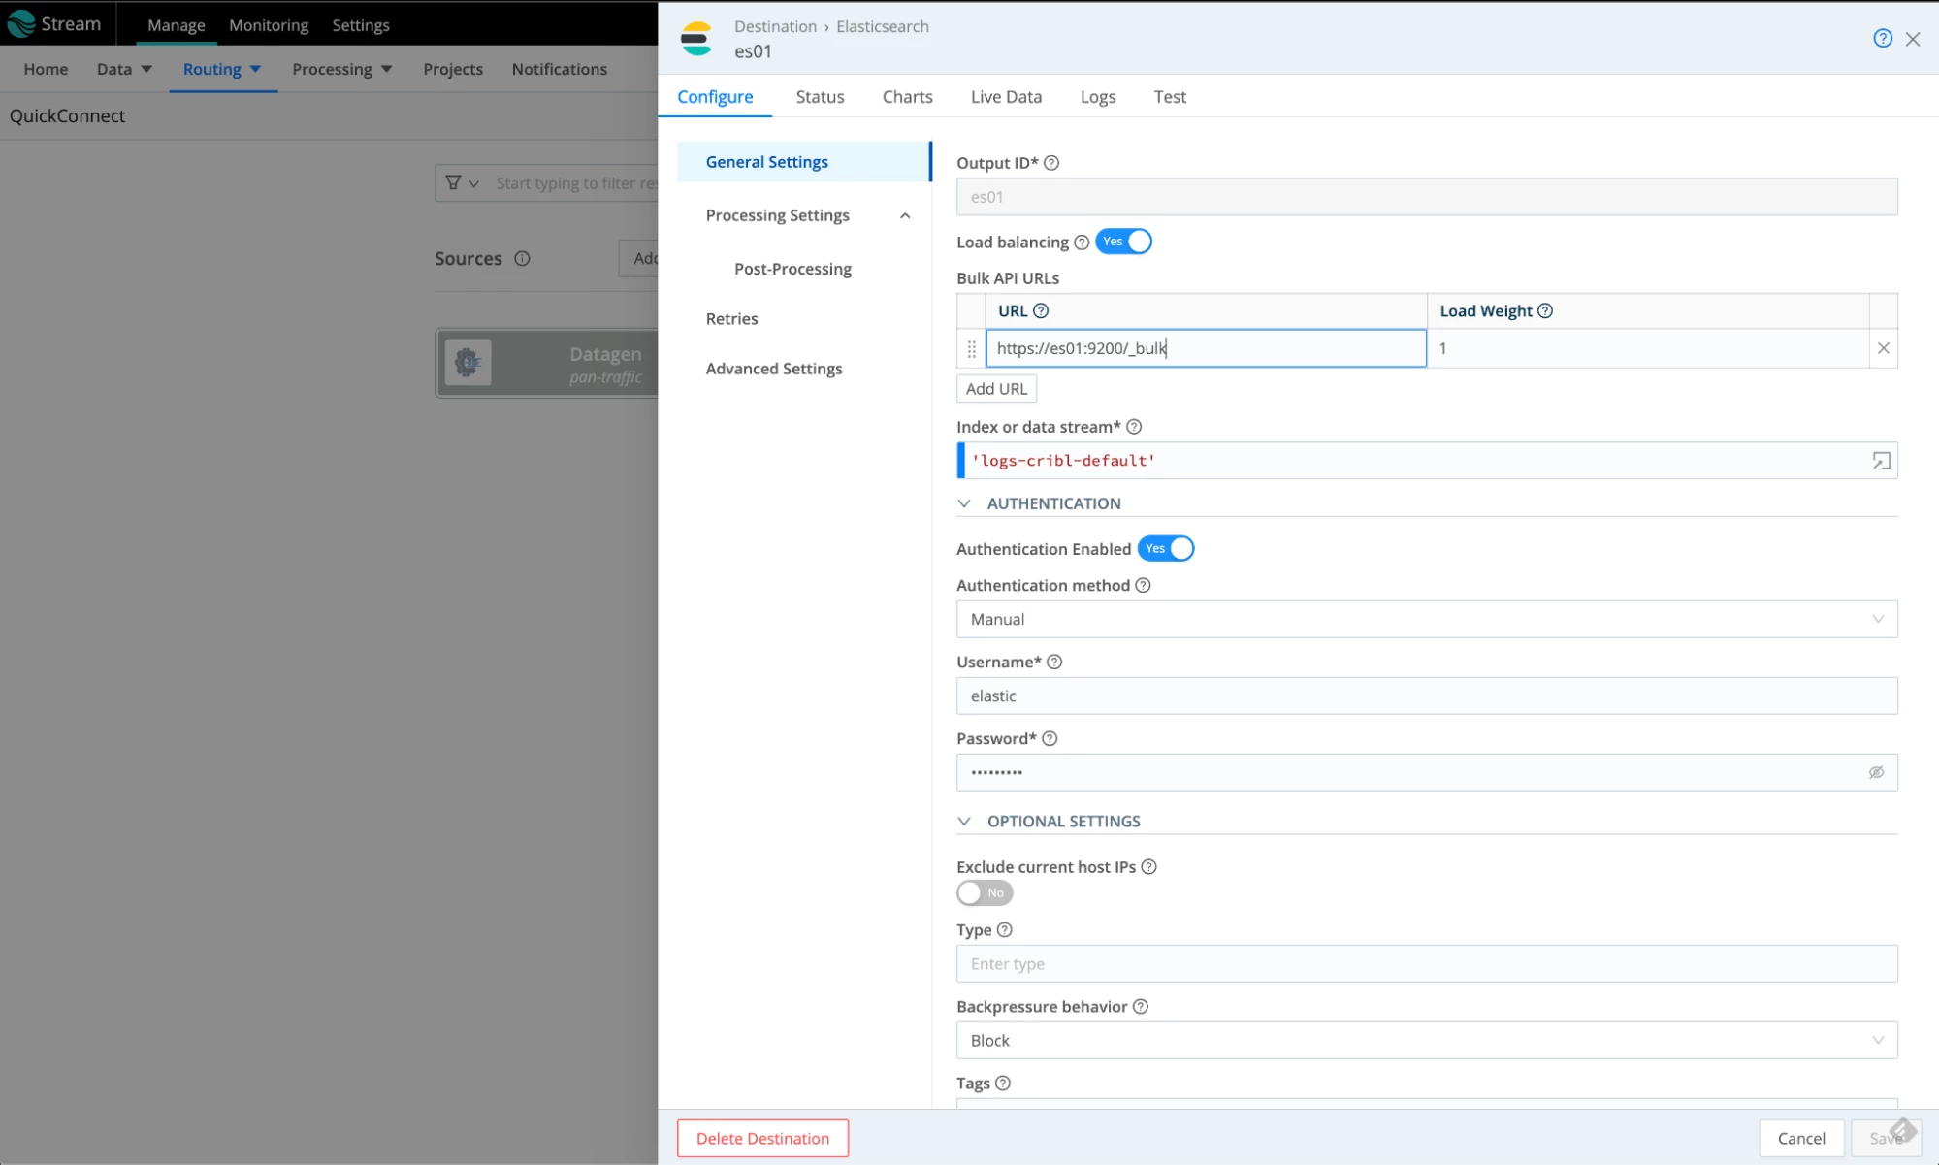This screenshot has width=1939, height=1165.
Task: Click the Add URL button
Action: point(996,389)
